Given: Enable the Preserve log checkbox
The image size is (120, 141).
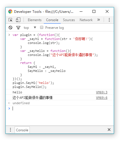Looking at the screenshot, I should [x=42, y=27].
